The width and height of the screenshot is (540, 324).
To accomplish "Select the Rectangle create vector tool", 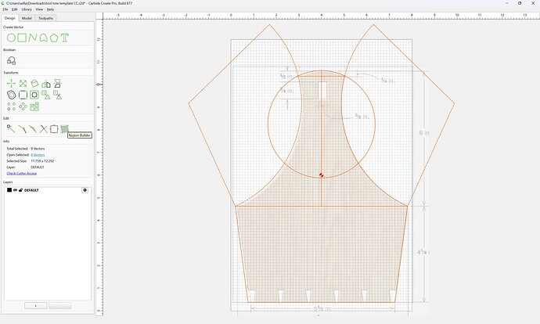I will coord(22,38).
